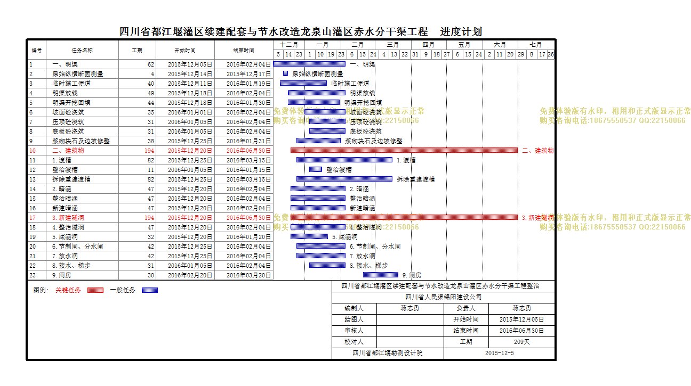The width and height of the screenshot is (691, 386).
Task: Click the 开始时间 column header in the table
Action: [x=186, y=51]
